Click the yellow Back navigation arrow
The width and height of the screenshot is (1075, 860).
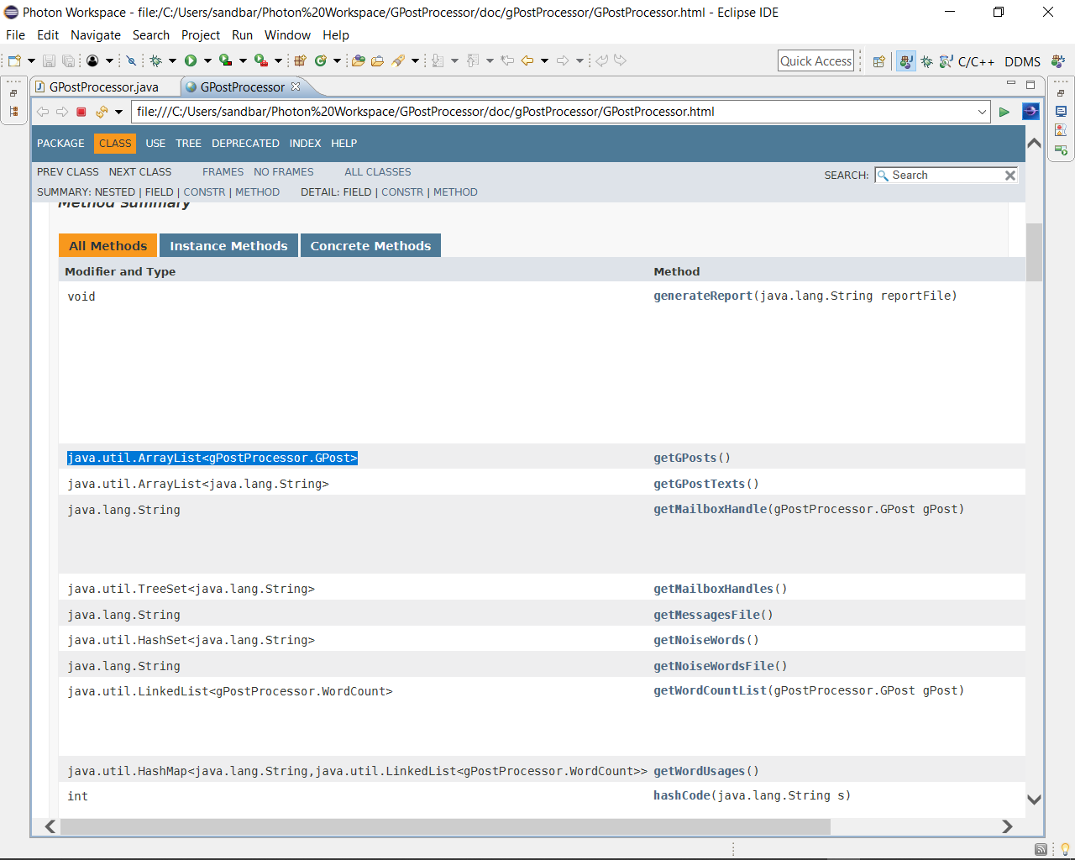click(527, 60)
